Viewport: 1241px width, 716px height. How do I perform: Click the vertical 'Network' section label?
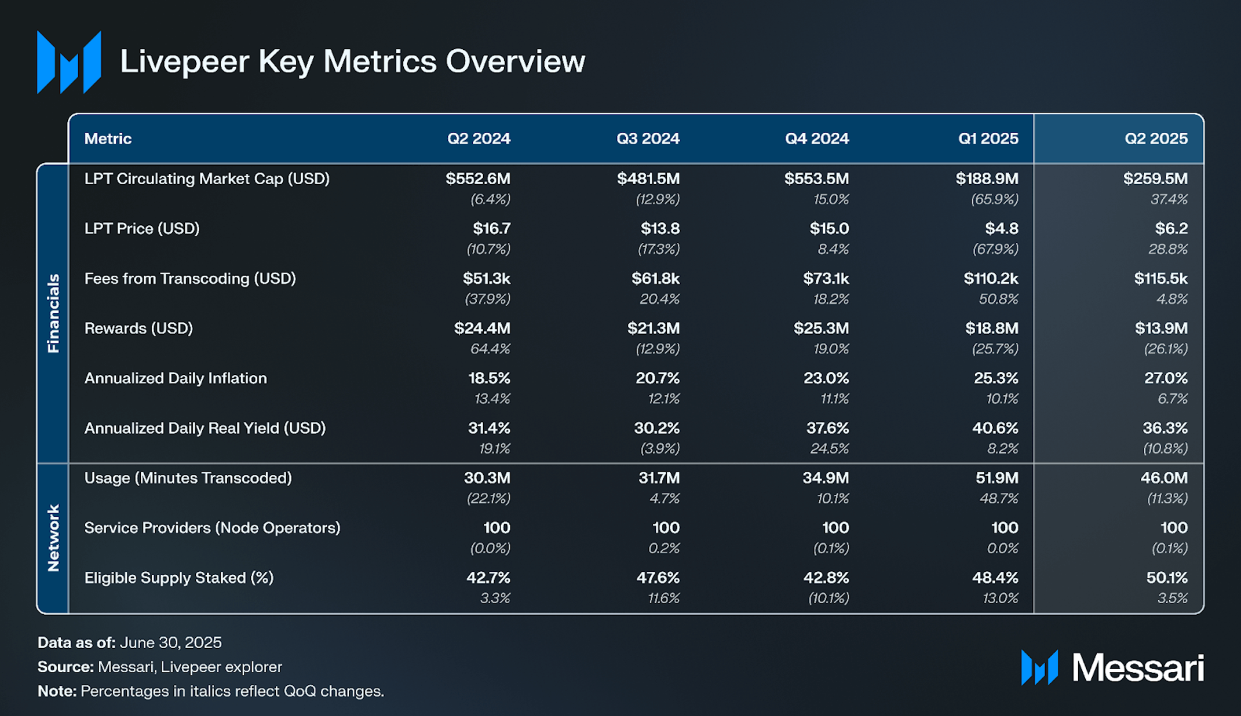tap(53, 538)
